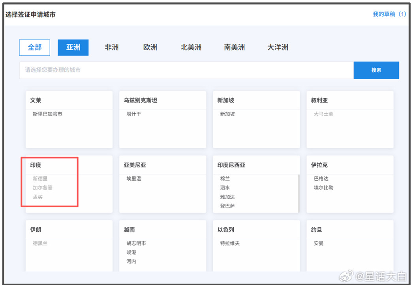Select 埃里温 under 亚美尼亚
The height and width of the screenshot is (286, 411).
click(134, 179)
